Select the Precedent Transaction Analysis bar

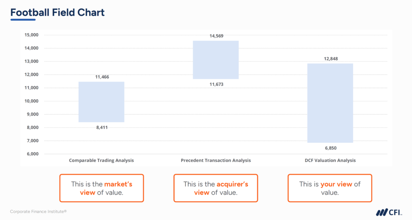coord(216,60)
